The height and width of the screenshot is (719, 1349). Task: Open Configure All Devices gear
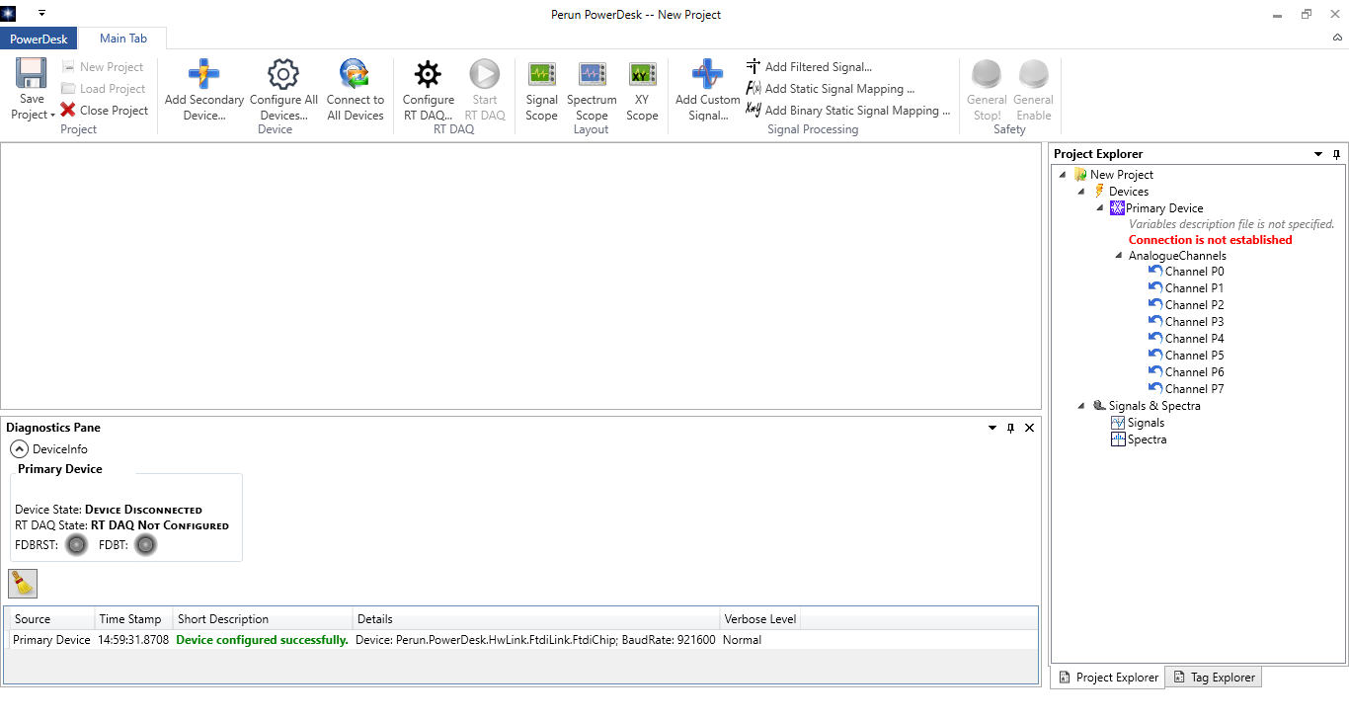point(283,74)
